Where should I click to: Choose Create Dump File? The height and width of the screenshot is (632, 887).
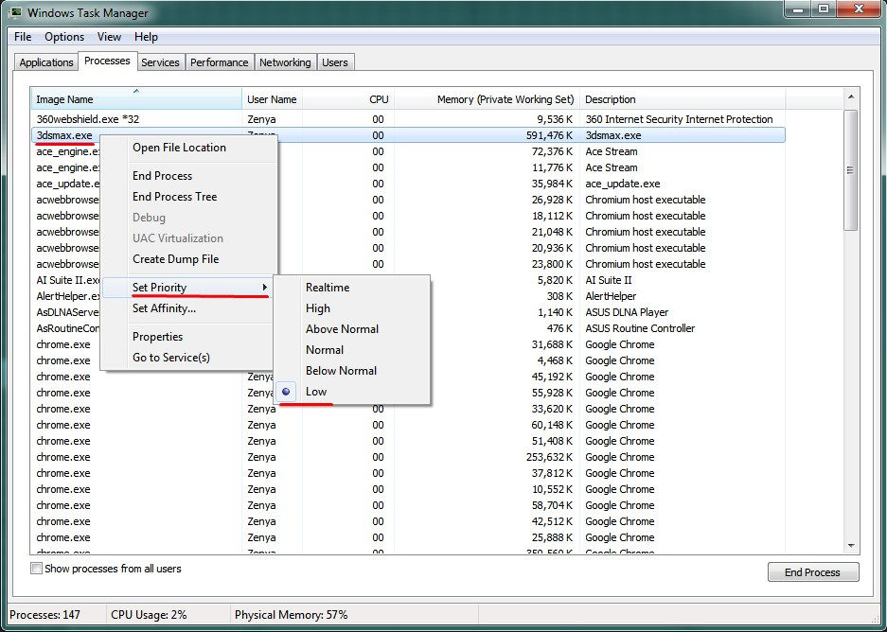(x=175, y=259)
